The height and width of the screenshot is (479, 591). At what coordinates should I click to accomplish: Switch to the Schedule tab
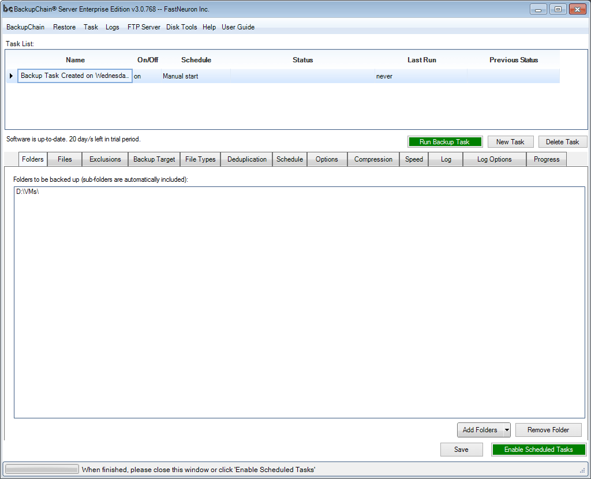coord(290,159)
